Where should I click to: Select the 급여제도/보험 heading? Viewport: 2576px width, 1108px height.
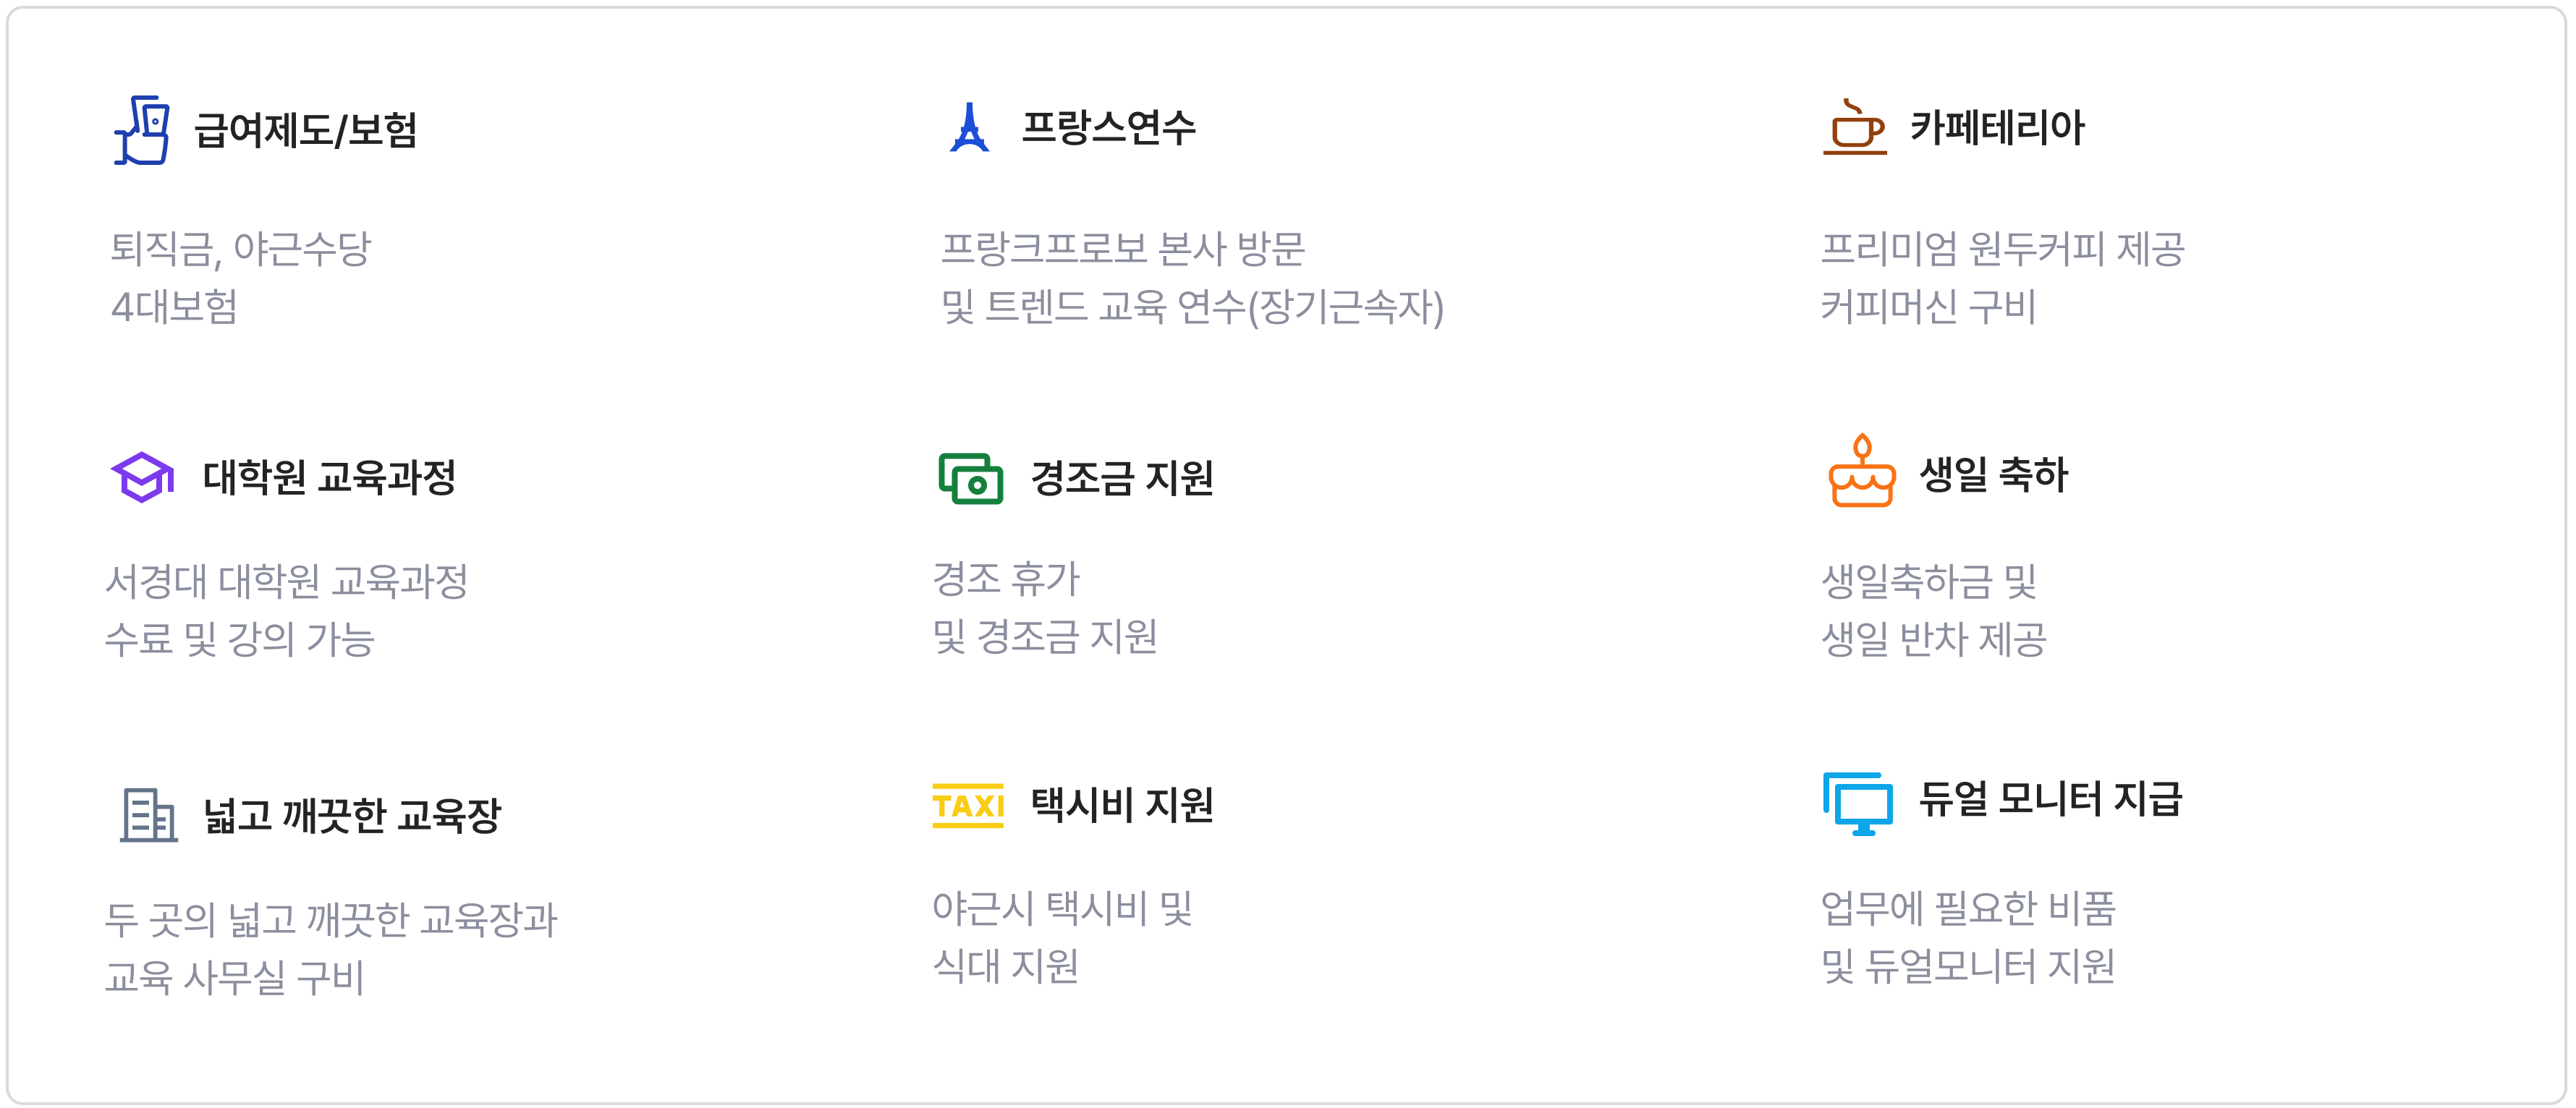tap(305, 130)
